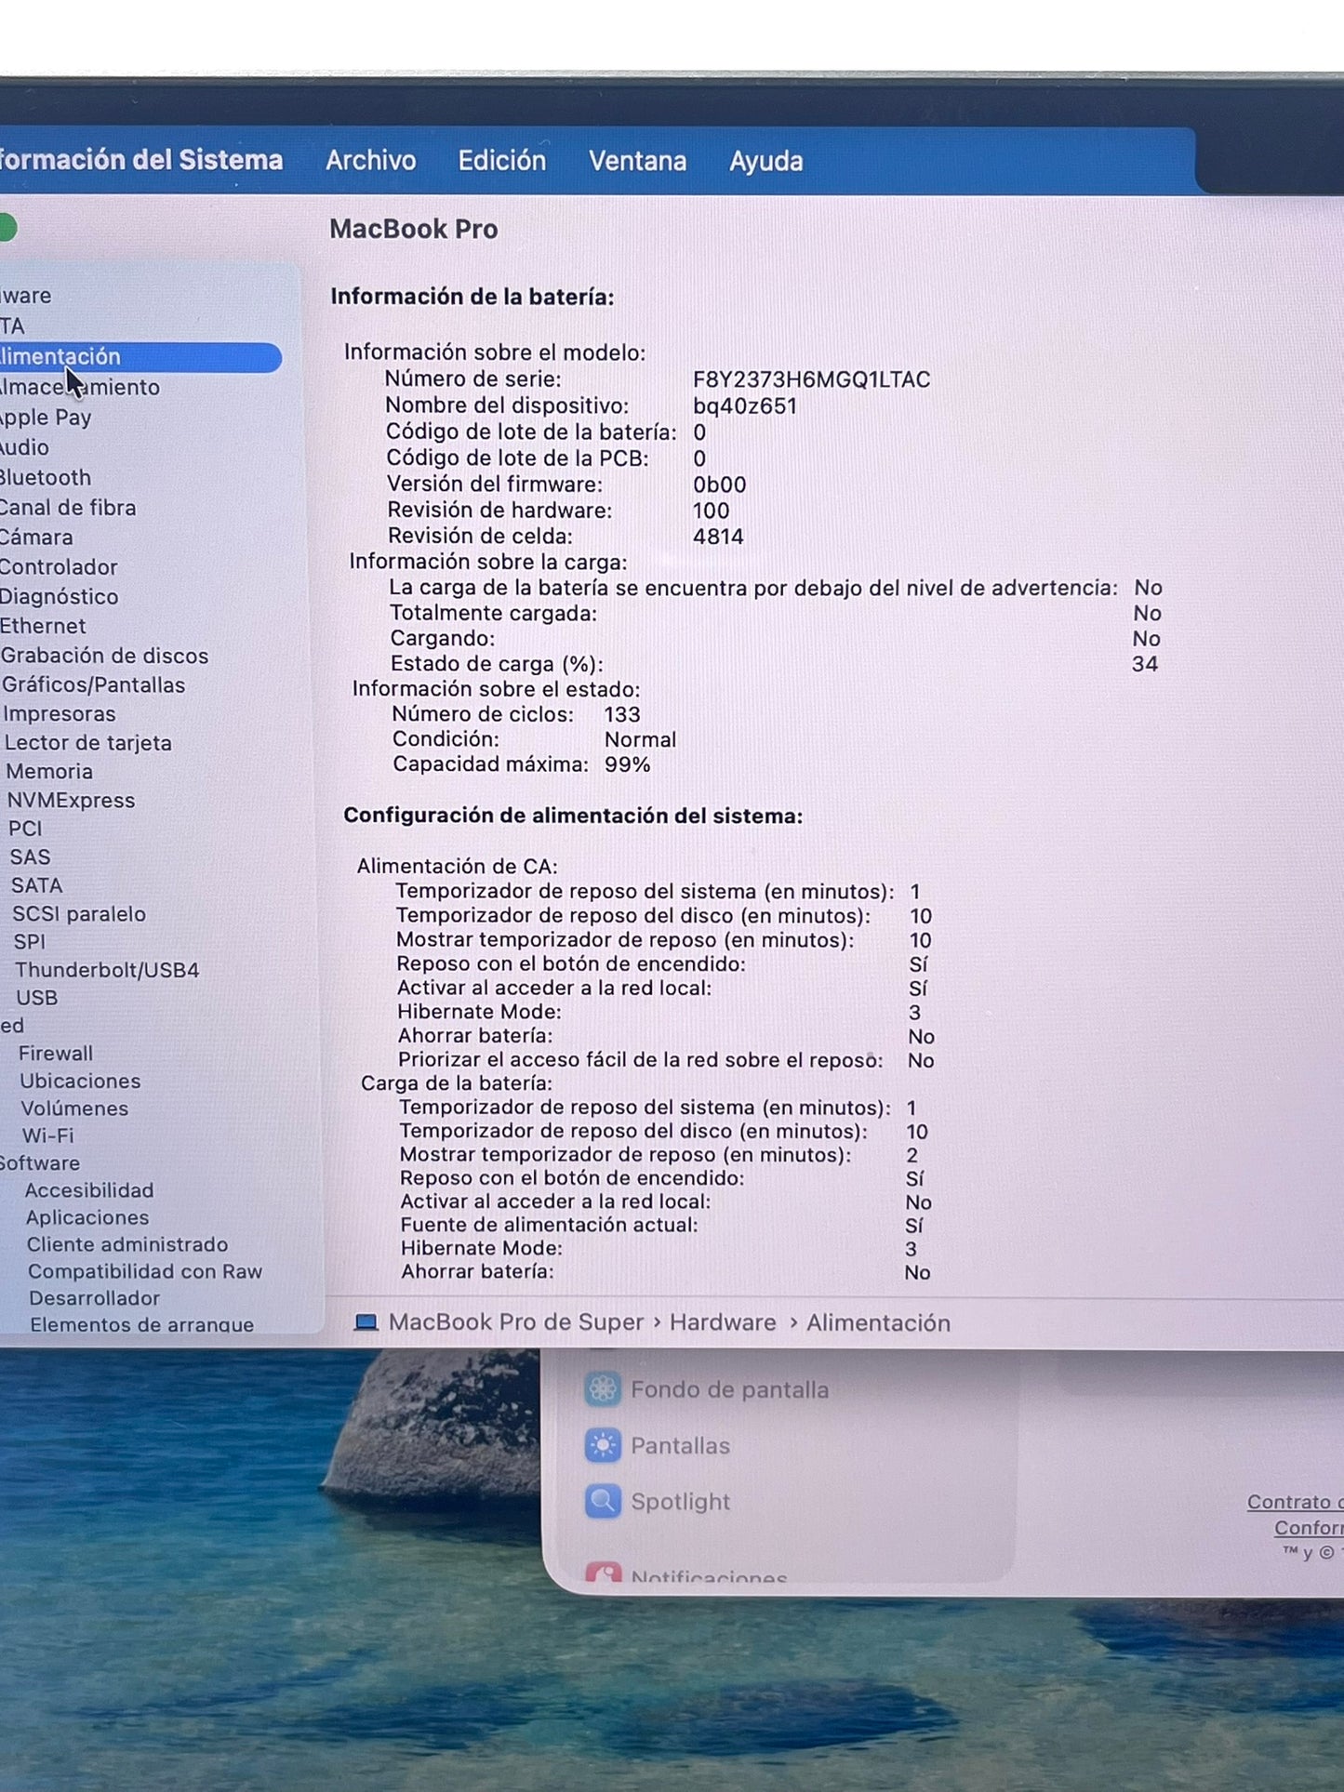Select USB in the sidebar

click(37, 997)
